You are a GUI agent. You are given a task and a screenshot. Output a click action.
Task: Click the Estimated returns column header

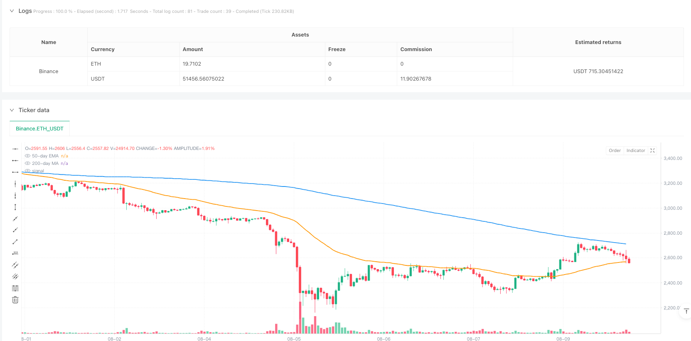[598, 42]
